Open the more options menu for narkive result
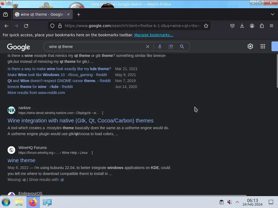The image size is (278, 208). point(102,113)
